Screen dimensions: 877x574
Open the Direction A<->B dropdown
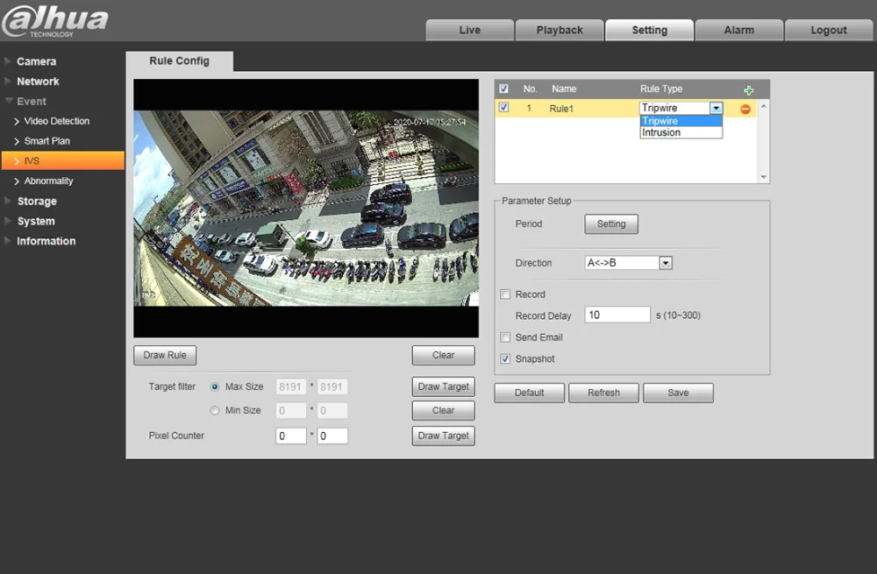665,263
